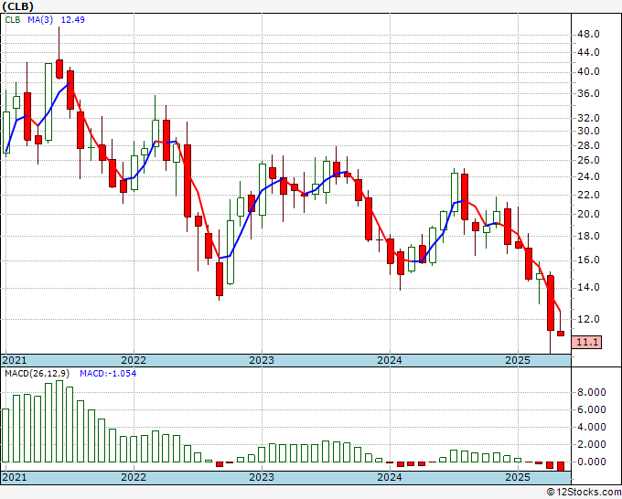The width and height of the screenshot is (622, 499).
Task: Click the 44.0 price axis label
Action: (588, 52)
